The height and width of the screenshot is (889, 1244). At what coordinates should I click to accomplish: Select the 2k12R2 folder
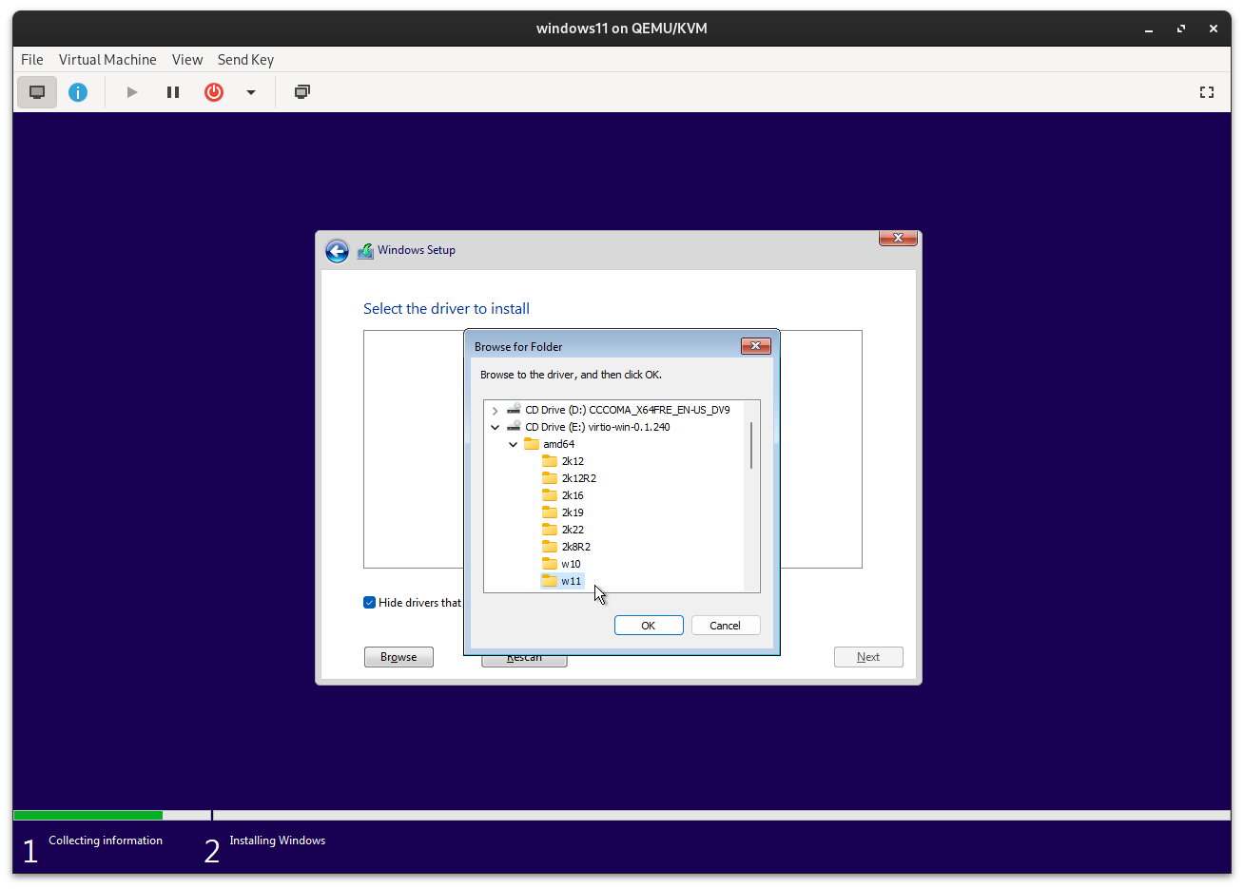578,478
